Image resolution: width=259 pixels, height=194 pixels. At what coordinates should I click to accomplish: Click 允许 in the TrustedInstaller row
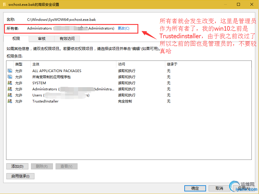tap(19, 101)
